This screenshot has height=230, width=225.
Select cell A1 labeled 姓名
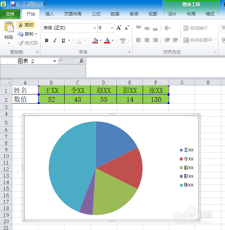tap(25, 90)
